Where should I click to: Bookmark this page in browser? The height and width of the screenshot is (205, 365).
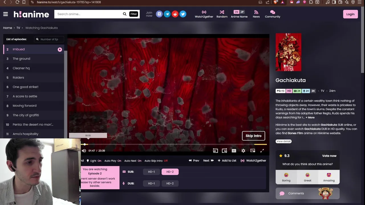24,2
